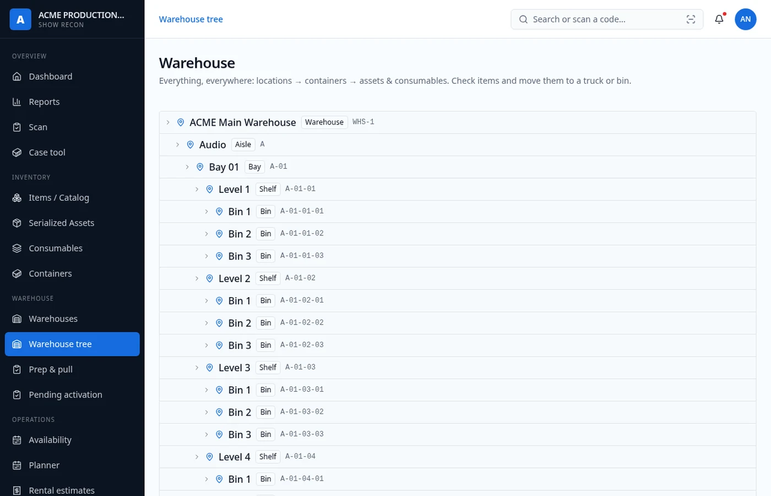Click the location pin for bin A-01-01-01
The width and height of the screenshot is (771, 496).
(x=219, y=212)
